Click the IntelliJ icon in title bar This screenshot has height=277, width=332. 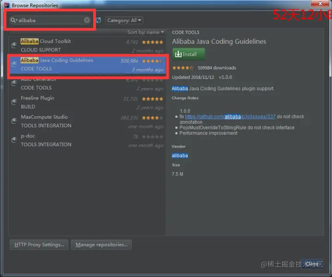(7, 5)
